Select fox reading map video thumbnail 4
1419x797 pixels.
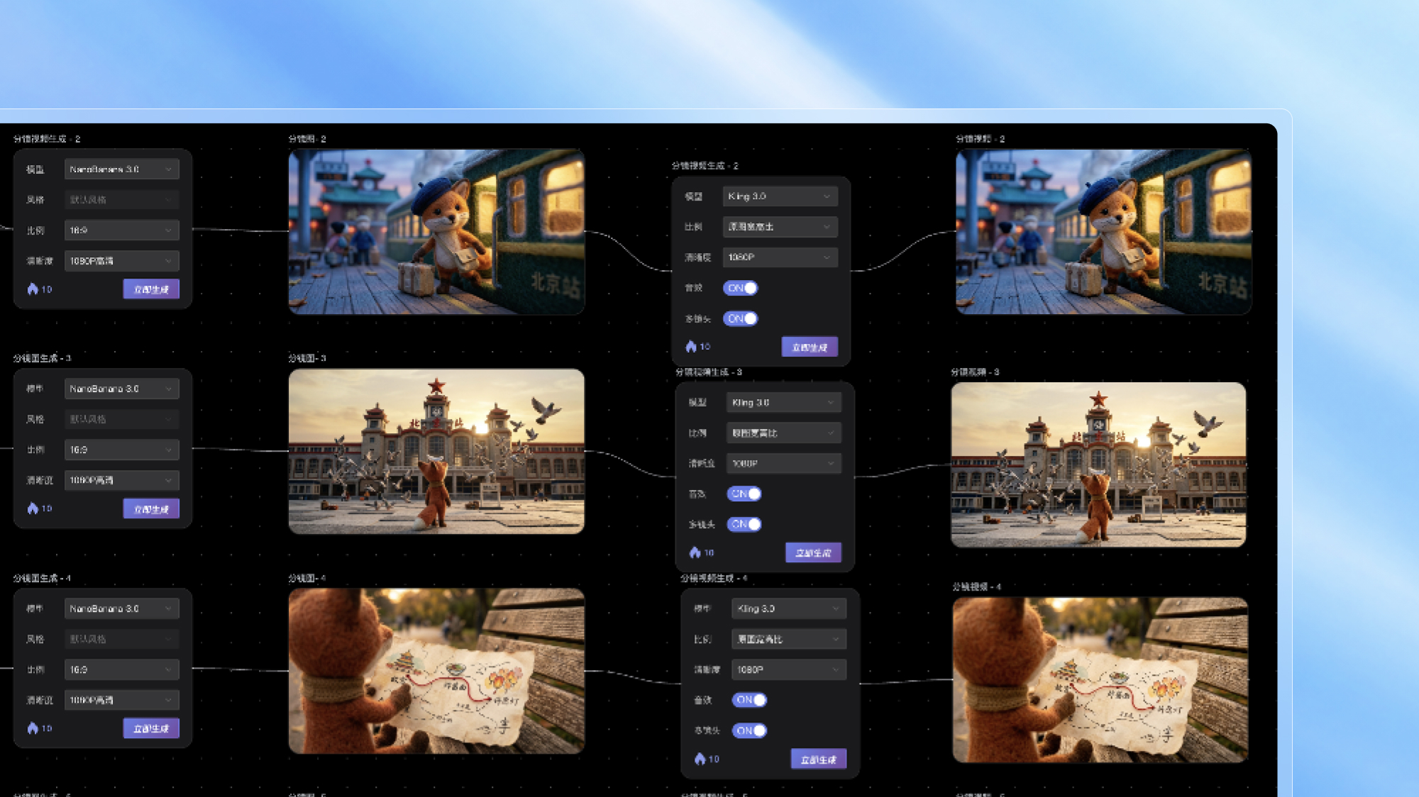click(1100, 680)
